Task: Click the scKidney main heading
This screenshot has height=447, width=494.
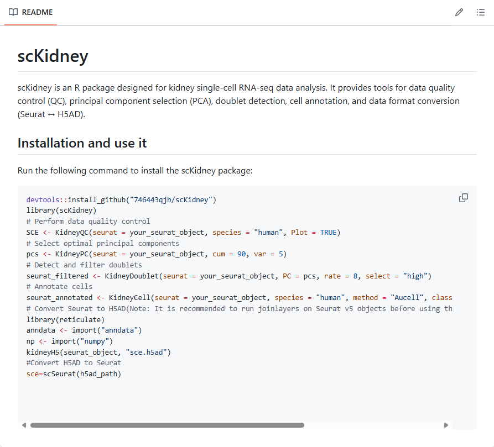Action: click(53, 56)
